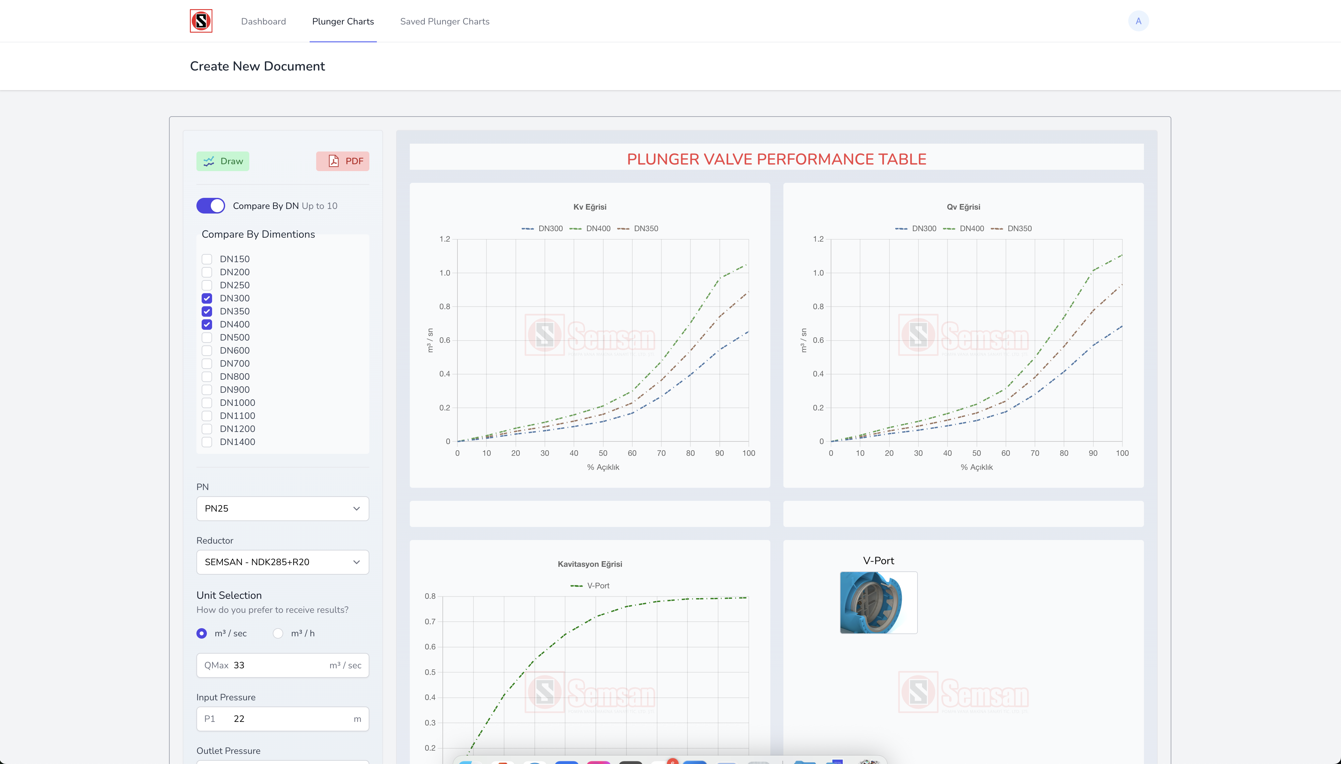Click DN300 legend marker in the Kv chart
1341x764 pixels.
click(x=527, y=229)
